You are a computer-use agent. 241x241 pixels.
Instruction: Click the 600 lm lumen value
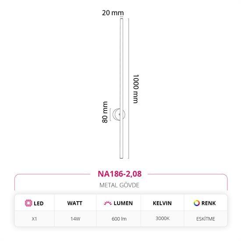[x=119, y=219]
